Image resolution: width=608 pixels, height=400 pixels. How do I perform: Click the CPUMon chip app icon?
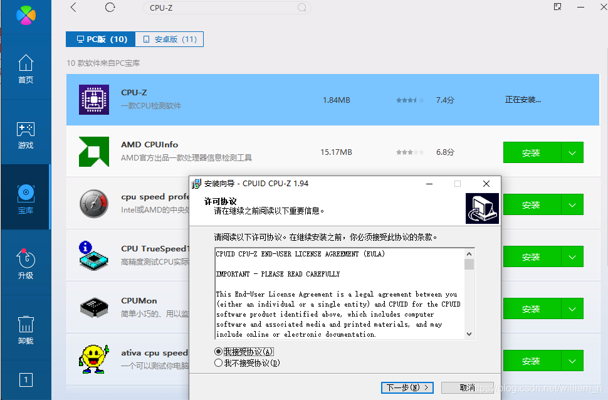94,308
